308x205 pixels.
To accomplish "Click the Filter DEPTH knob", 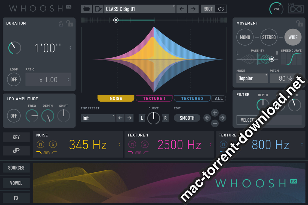I will 263,105.
